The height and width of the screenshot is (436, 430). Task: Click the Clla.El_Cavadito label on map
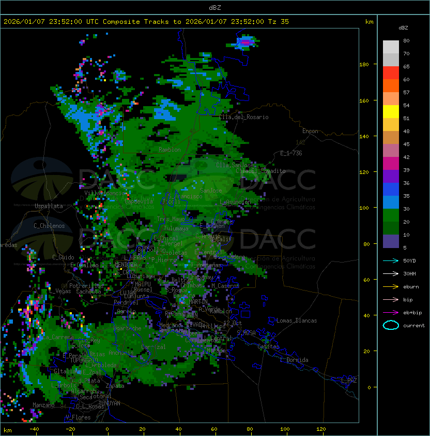tap(260, 171)
